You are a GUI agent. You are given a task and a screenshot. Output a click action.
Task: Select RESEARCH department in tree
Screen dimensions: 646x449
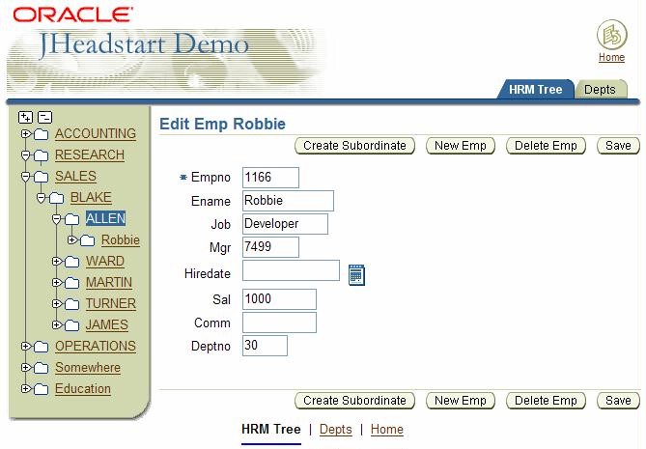pyautogui.click(x=90, y=154)
